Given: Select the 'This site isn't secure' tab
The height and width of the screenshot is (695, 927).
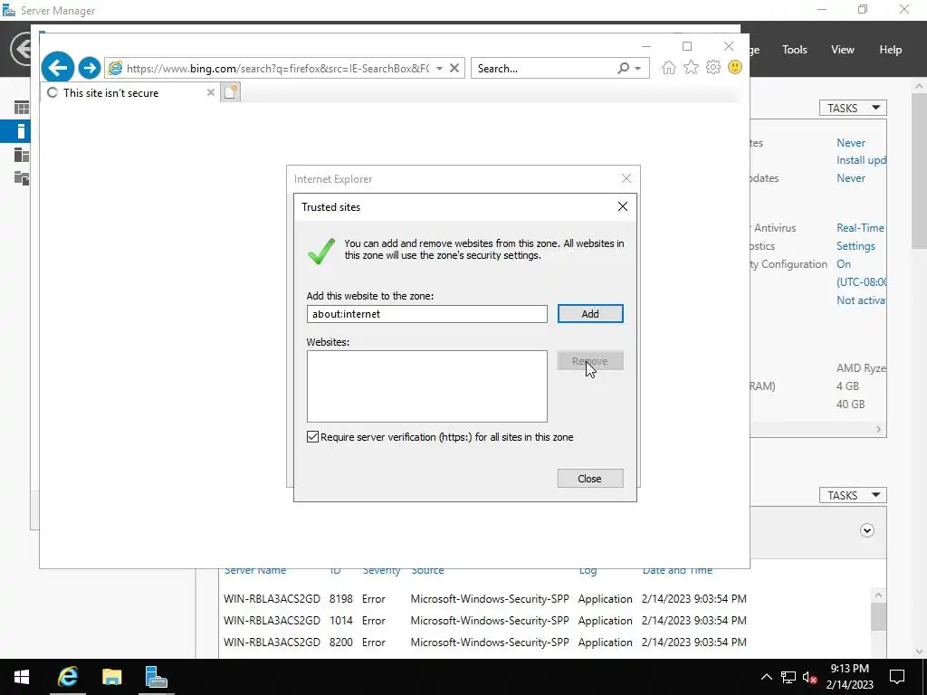Looking at the screenshot, I should pyautogui.click(x=130, y=92).
